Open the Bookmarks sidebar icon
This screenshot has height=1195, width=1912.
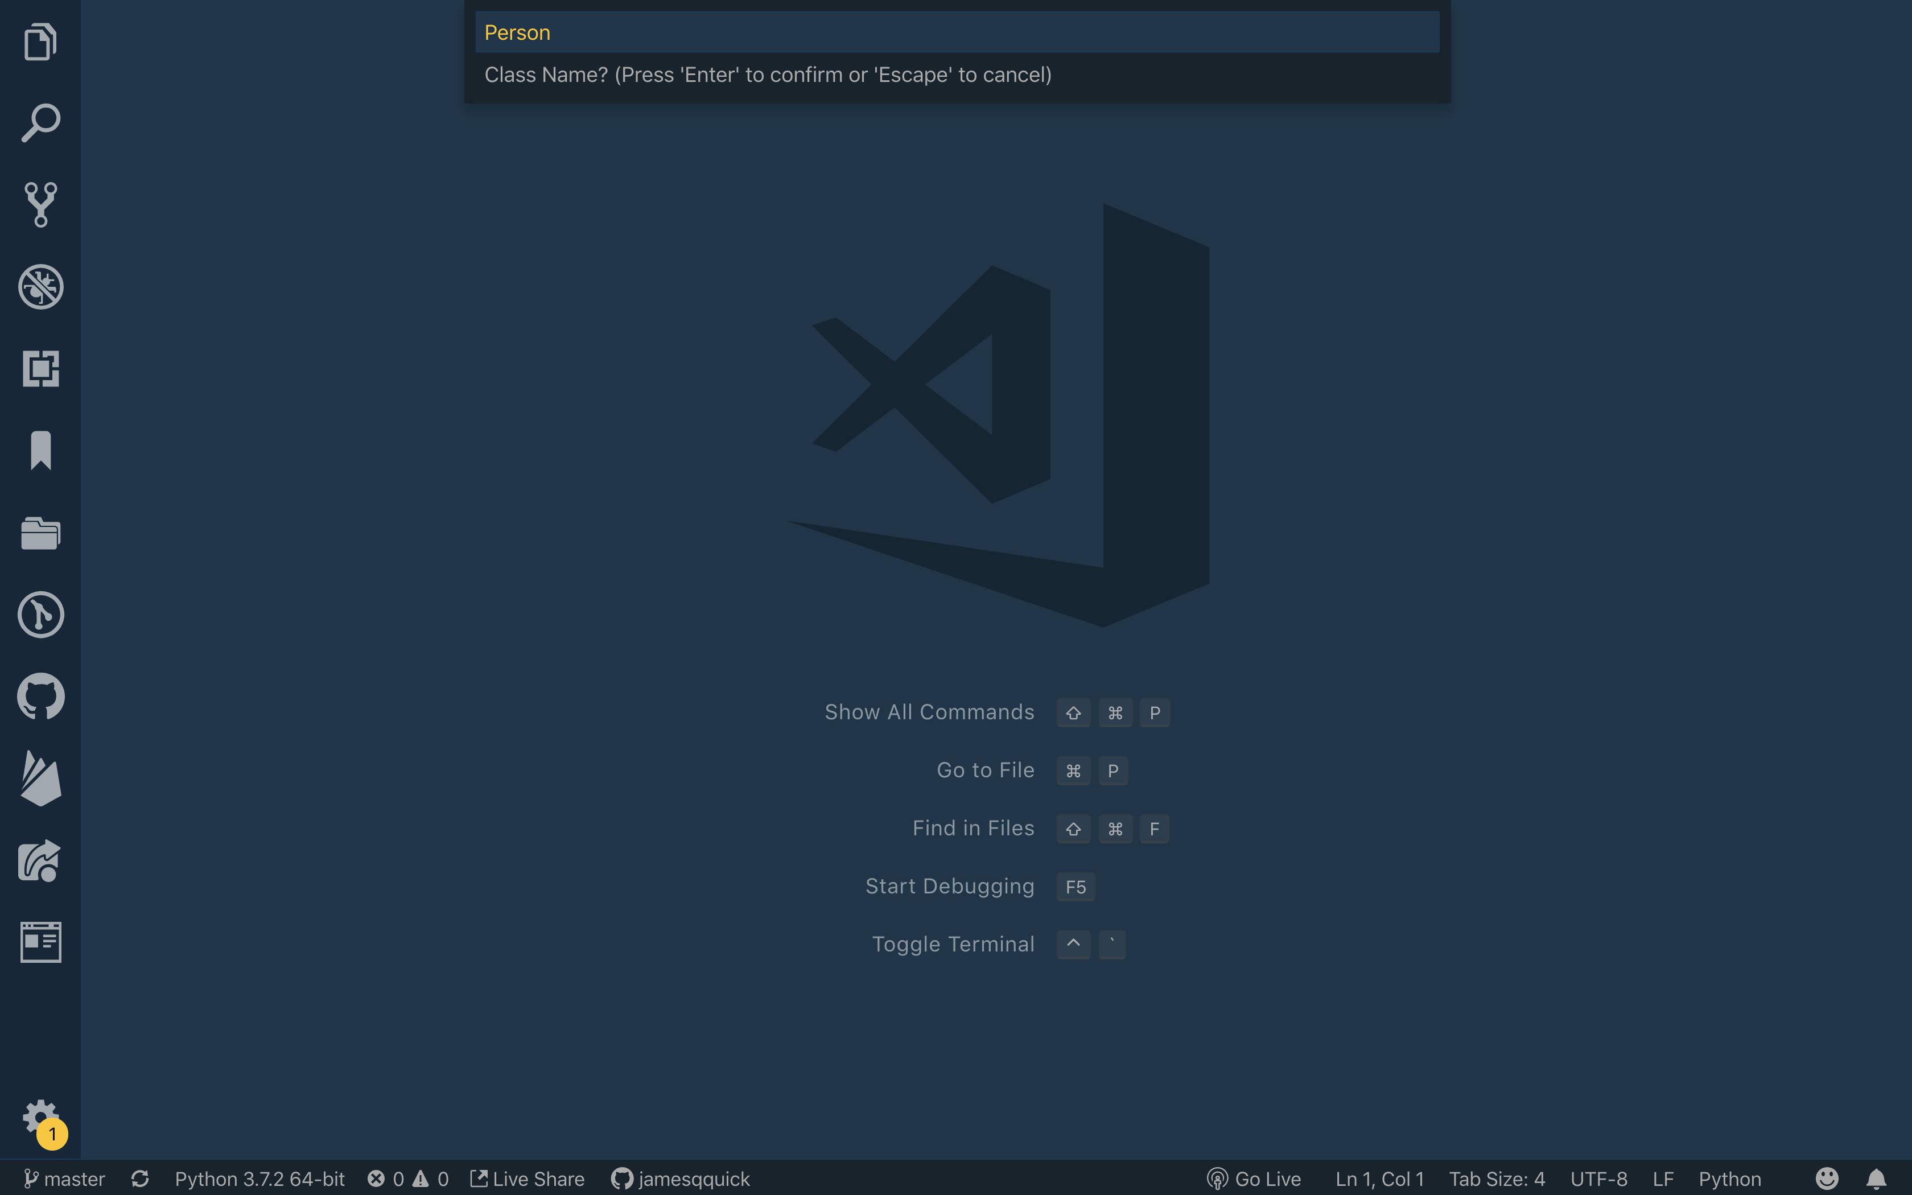[40, 451]
